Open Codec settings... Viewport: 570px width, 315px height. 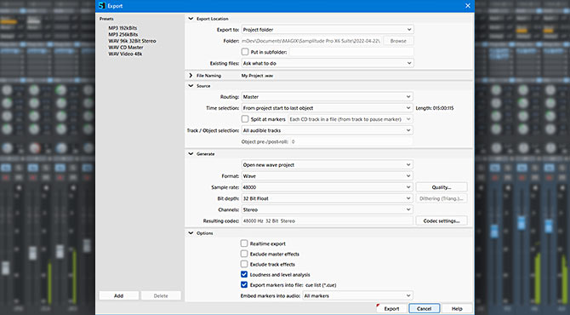(442, 220)
